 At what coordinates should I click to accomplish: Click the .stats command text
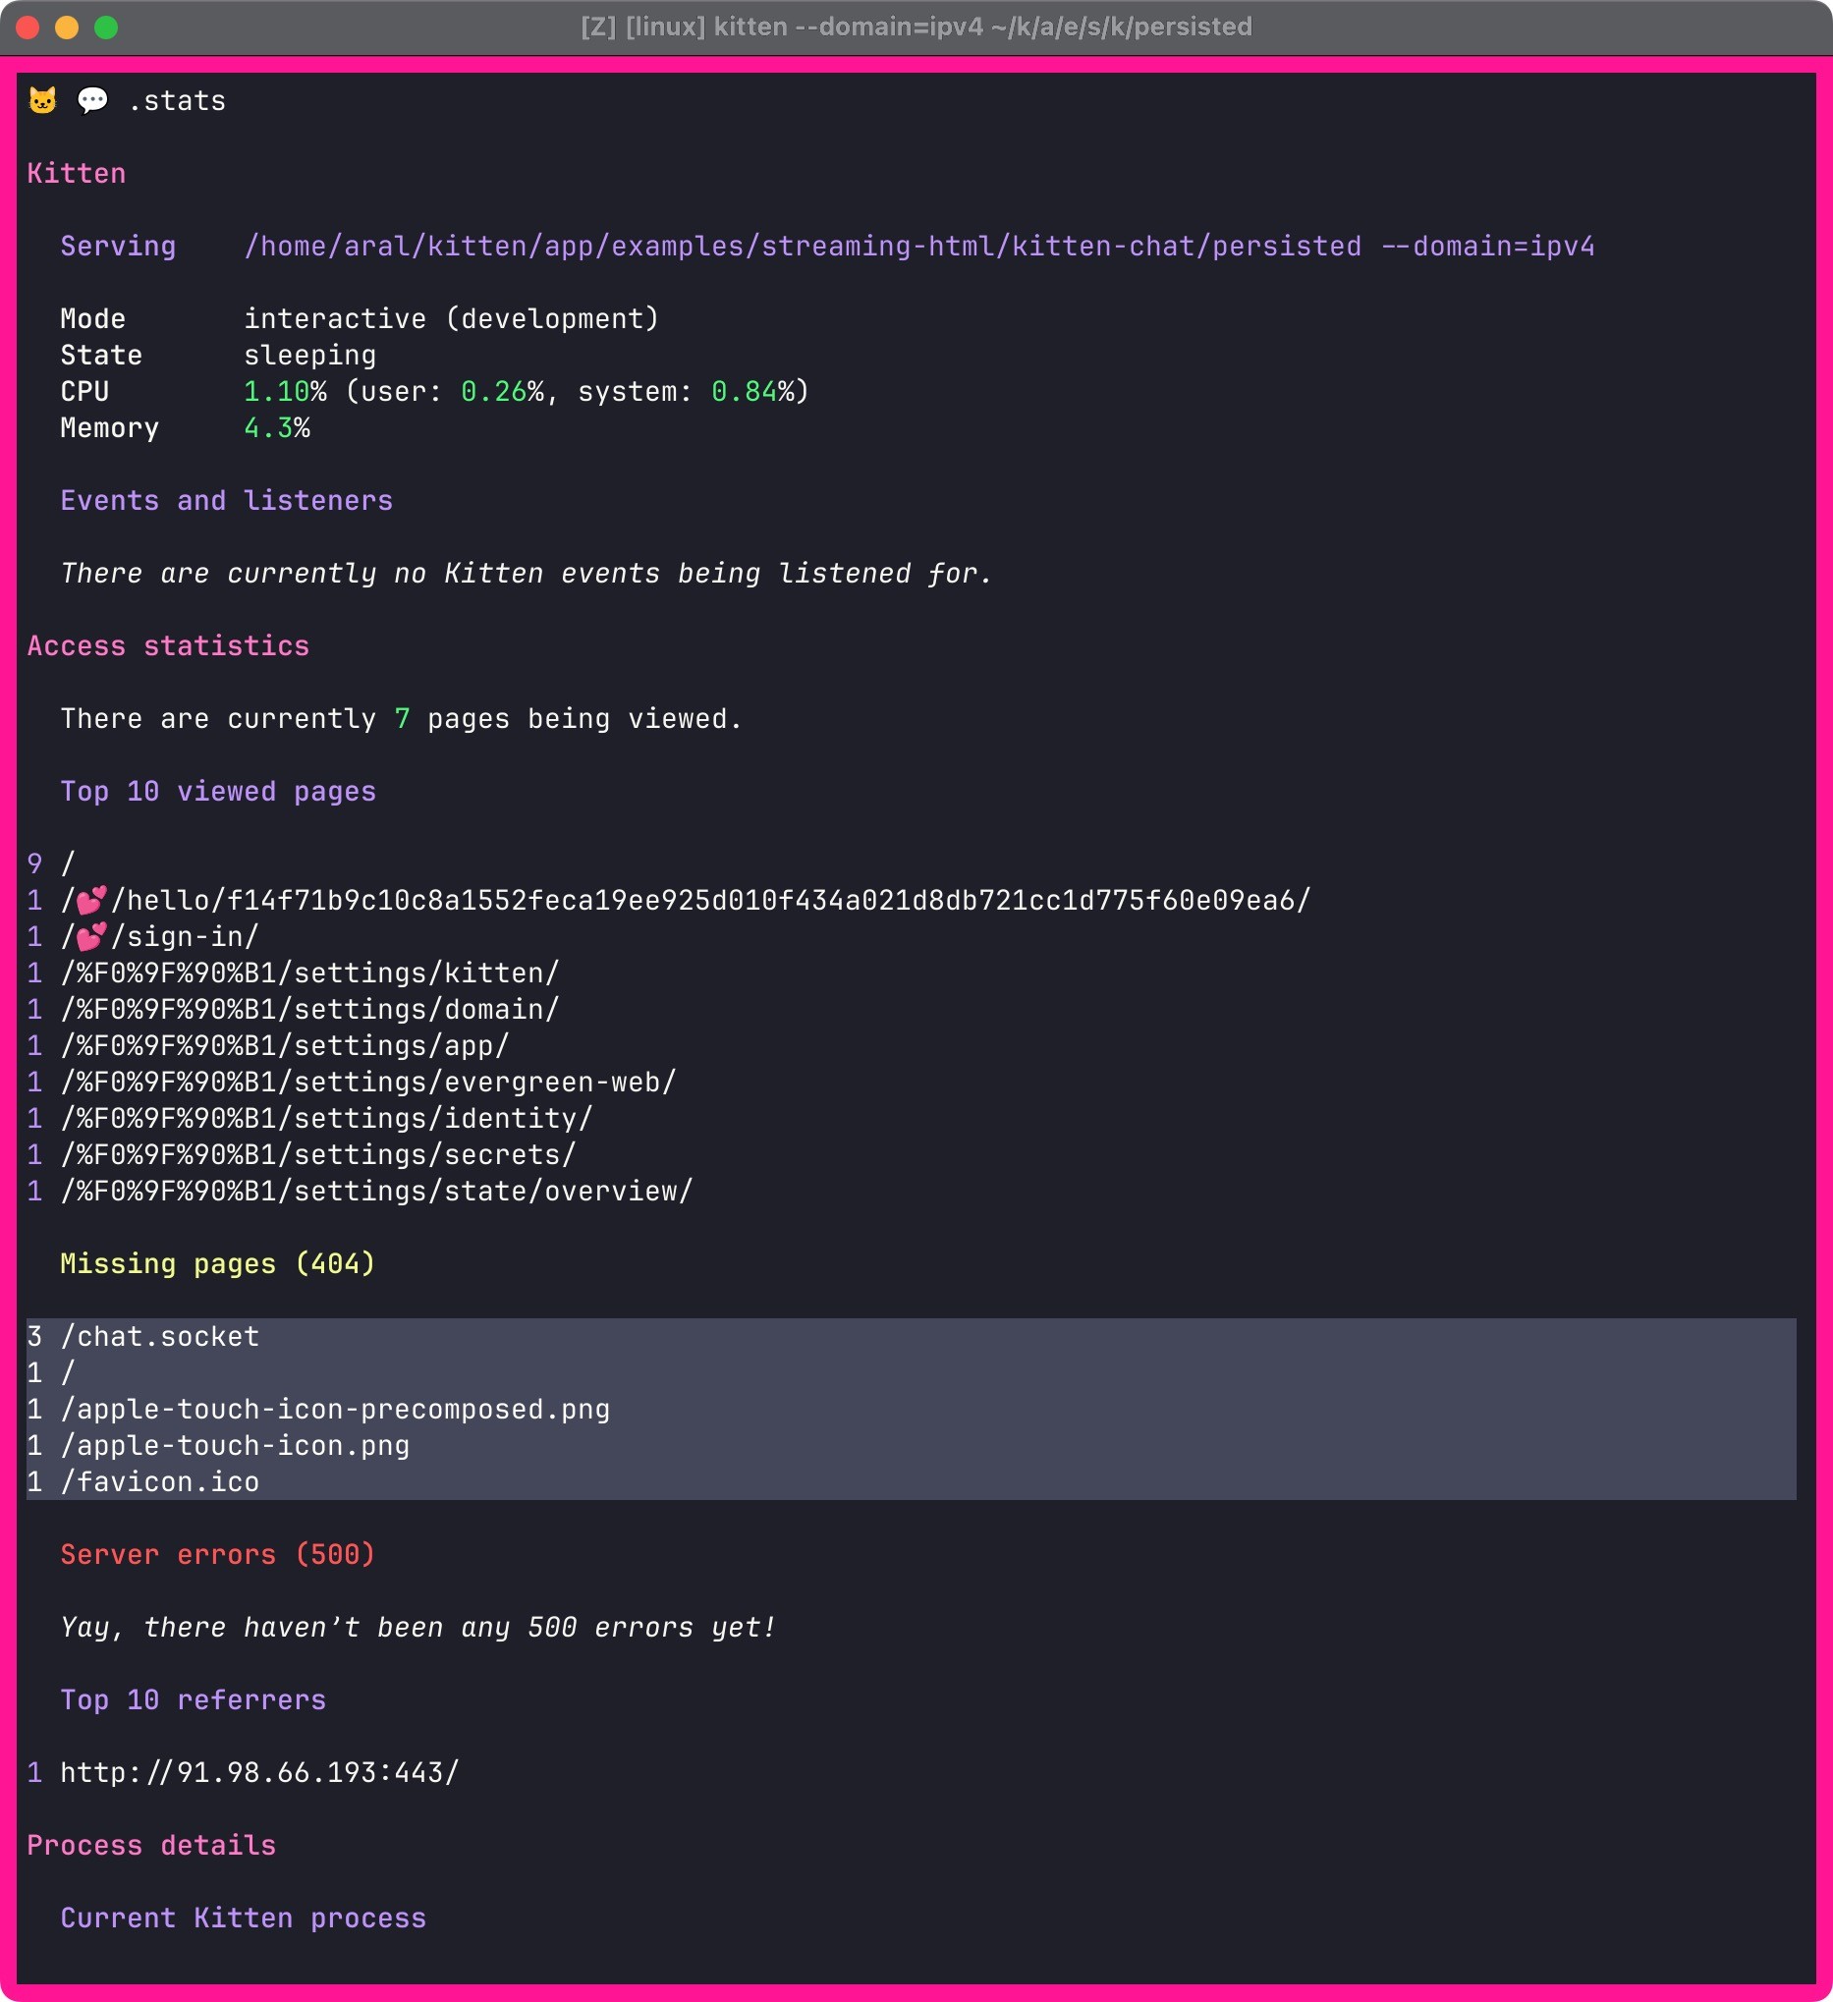pyautogui.click(x=177, y=101)
